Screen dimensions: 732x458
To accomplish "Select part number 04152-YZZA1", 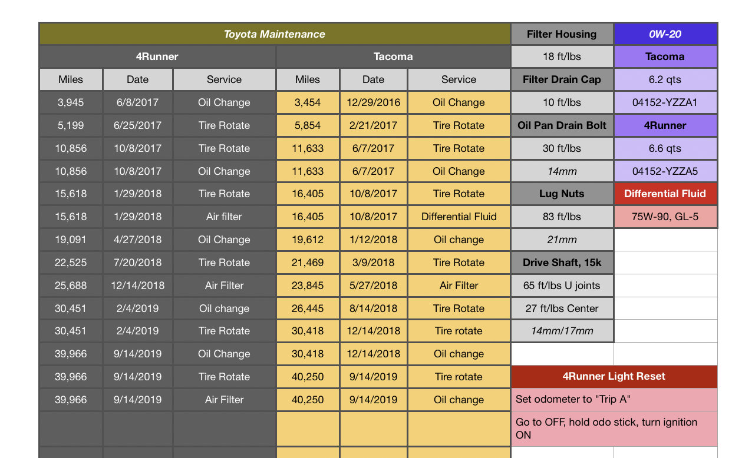I will coord(665,102).
